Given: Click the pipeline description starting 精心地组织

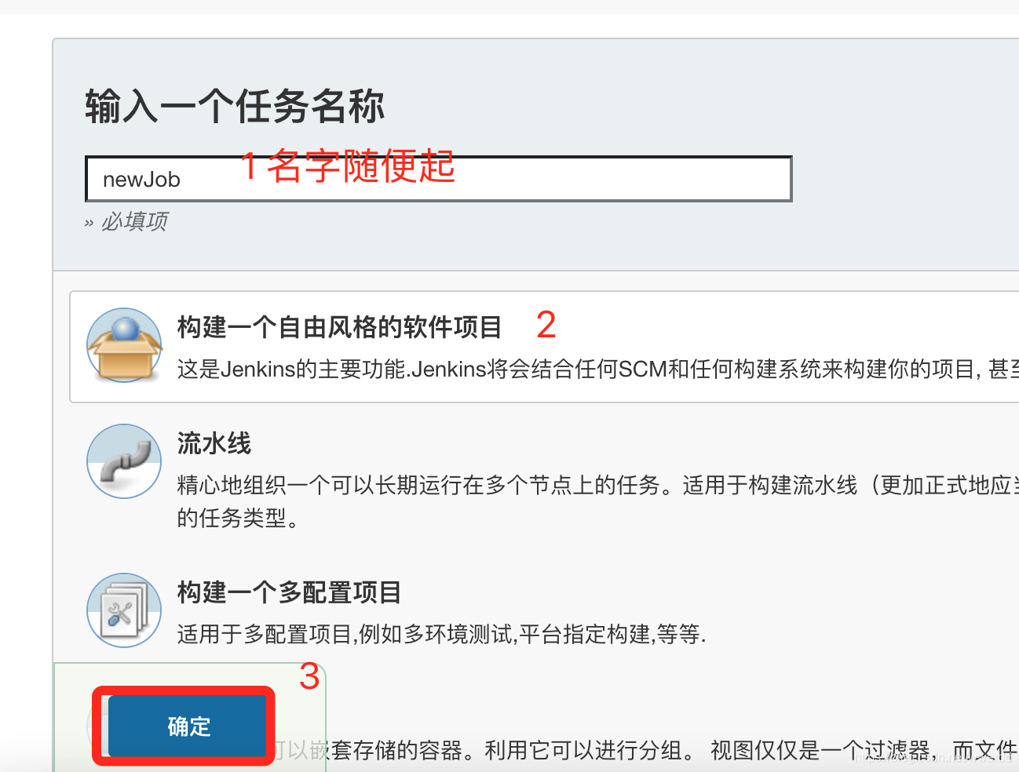Looking at the screenshot, I should [597, 501].
